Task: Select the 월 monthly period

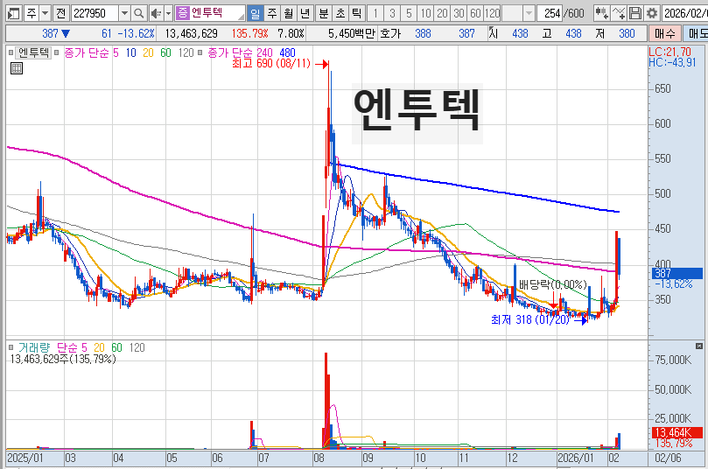Action: [x=289, y=13]
